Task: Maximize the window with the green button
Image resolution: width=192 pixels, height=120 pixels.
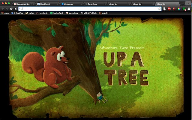Action: [x=9, y=3]
